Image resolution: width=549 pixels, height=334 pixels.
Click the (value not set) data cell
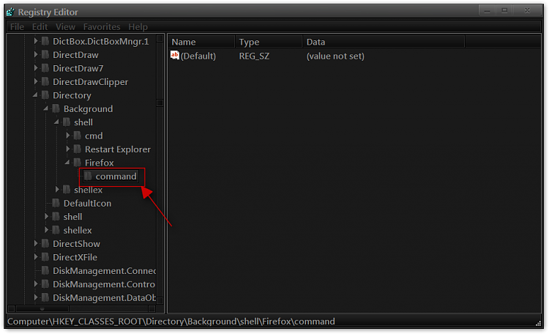pyautogui.click(x=335, y=56)
